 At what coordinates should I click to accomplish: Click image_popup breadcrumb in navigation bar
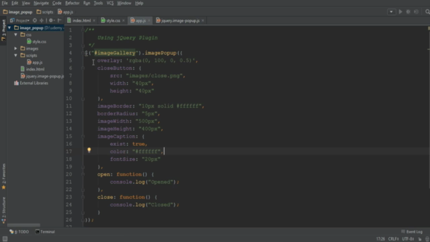18,12
